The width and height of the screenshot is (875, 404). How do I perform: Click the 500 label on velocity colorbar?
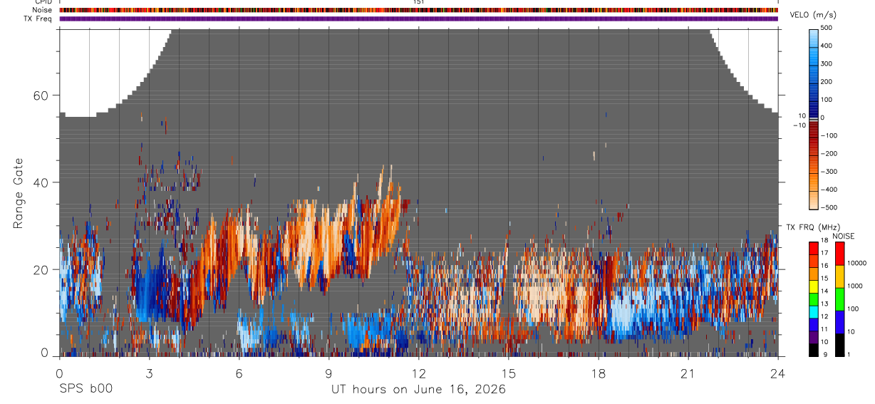pyautogui.click(x=827, y=28)
